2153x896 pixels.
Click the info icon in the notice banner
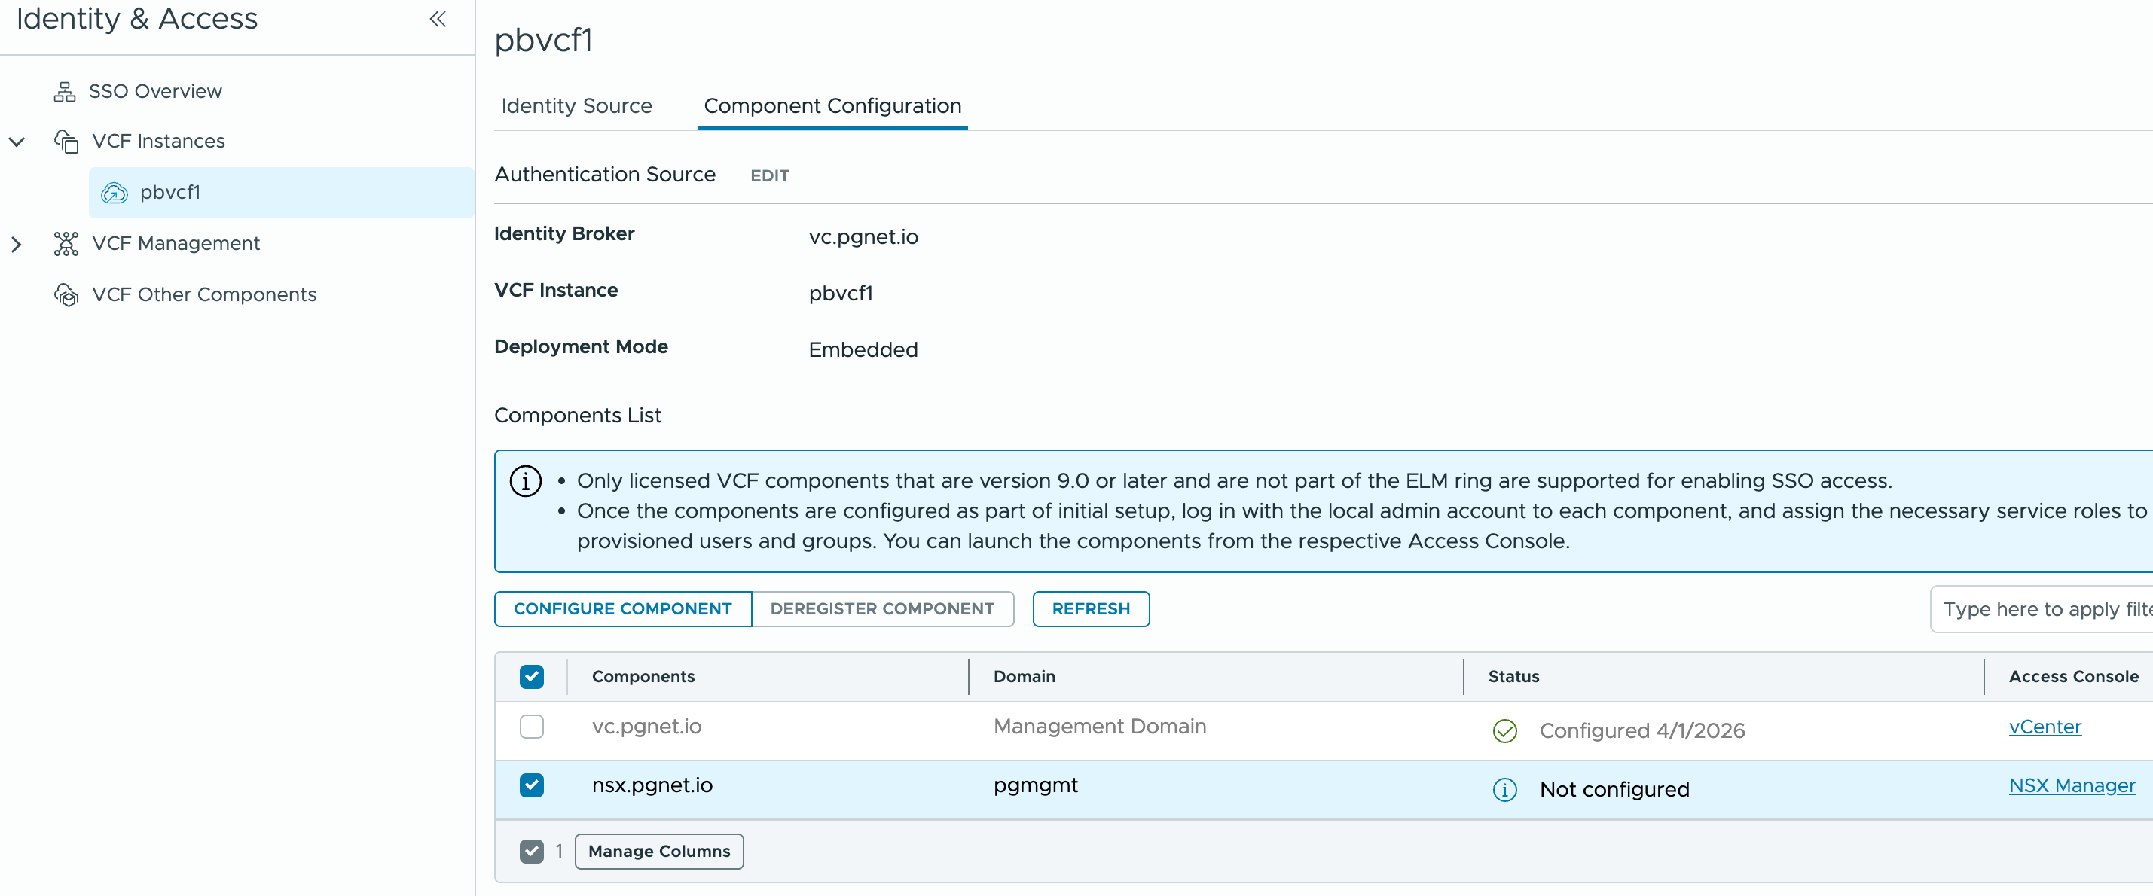(526, 481)
